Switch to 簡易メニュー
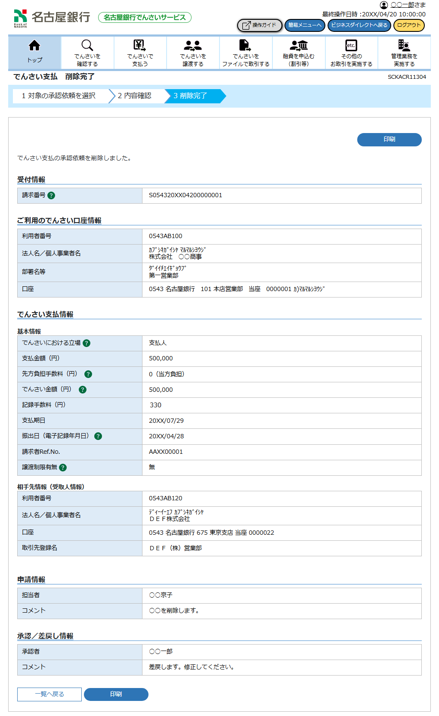Viewport: 439px width, 716px height. pos(305,25)
